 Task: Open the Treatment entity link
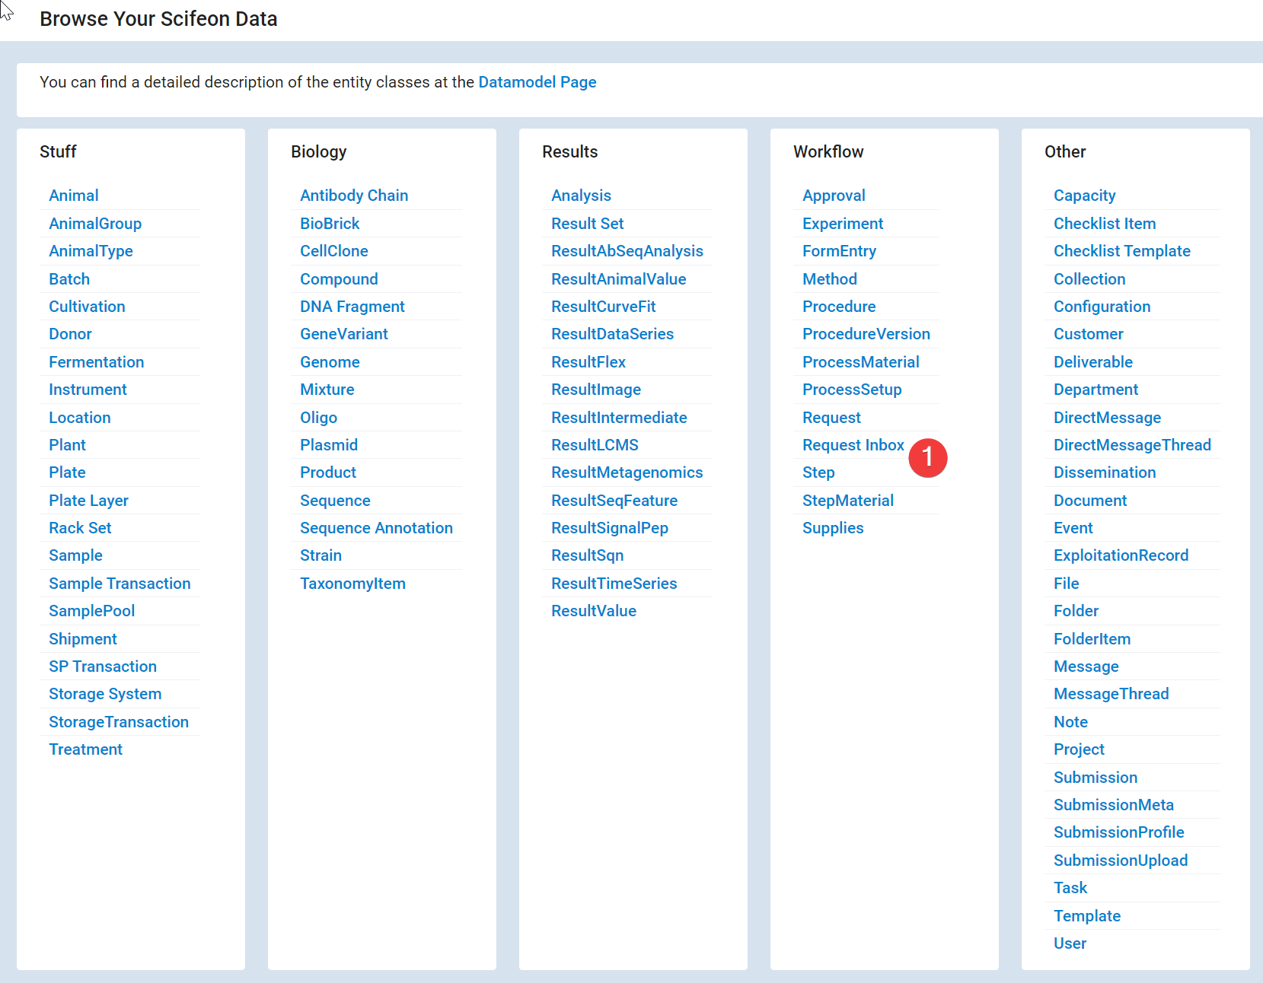85,749
